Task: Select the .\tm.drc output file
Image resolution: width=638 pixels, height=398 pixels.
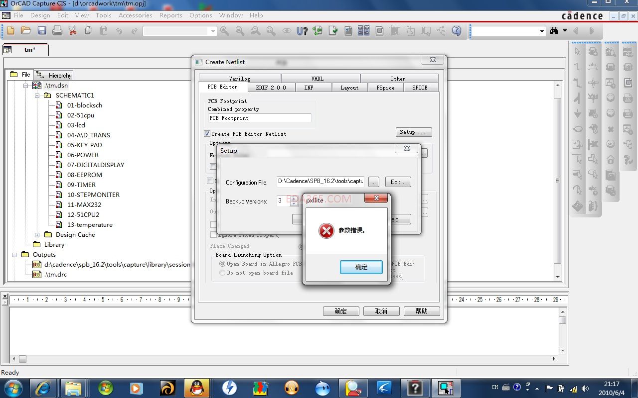Action: coord(55,275)
